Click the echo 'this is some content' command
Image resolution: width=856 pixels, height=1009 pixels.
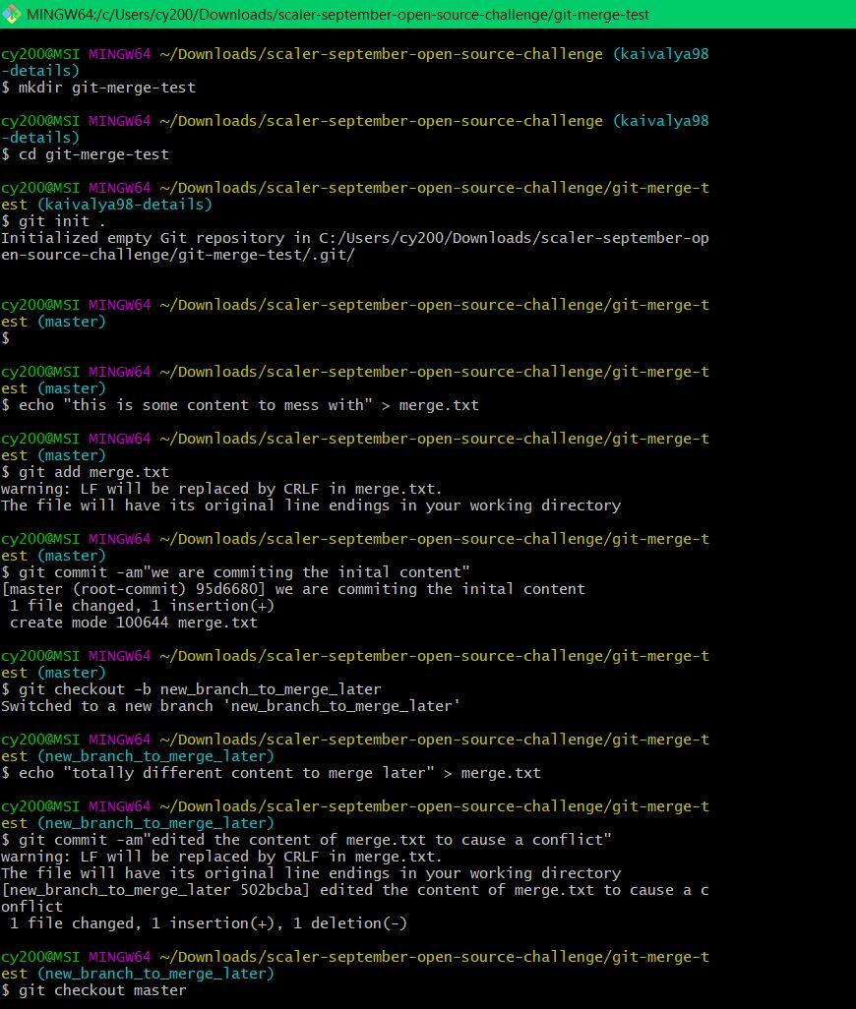240,405
